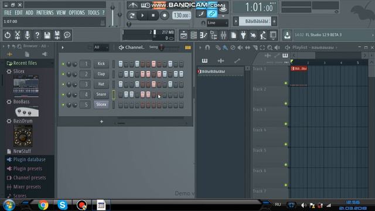Mute the Hat channel green LED
This screenshot has height=211, width=375.
[x=63, y=84]
